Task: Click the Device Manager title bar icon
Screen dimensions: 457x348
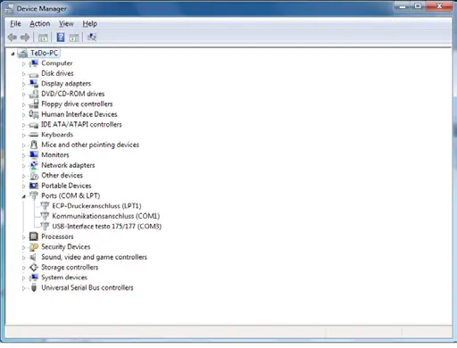Action: tap(10, 9)
